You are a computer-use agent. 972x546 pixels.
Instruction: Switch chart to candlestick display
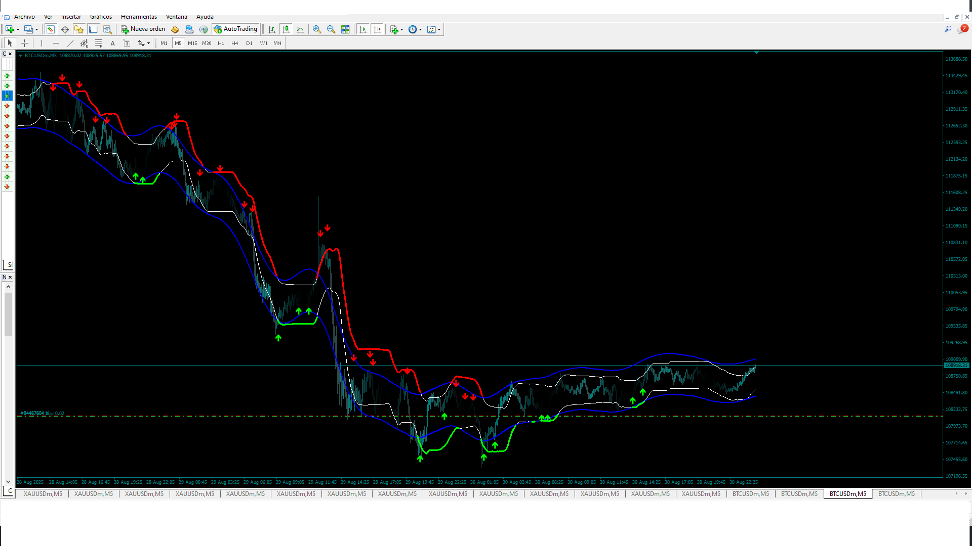click(x=286, y=29)
